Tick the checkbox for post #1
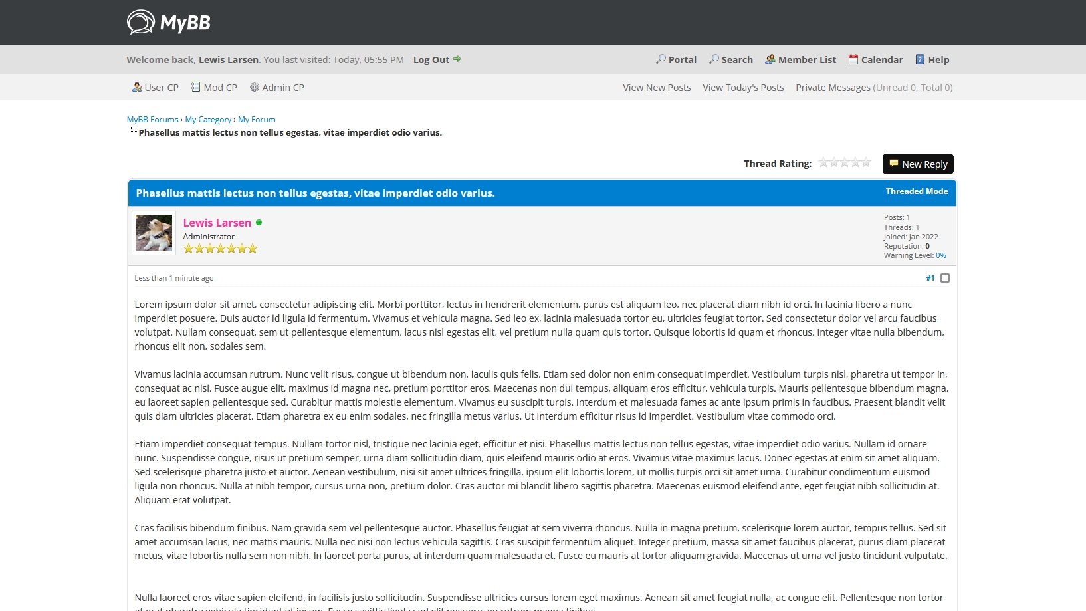 [x=945, y=278]
